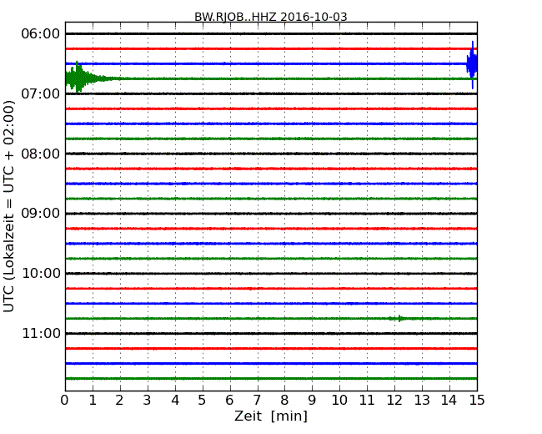Click x-axis tick label 5
The image size is (542, 434).
[202, 400]
